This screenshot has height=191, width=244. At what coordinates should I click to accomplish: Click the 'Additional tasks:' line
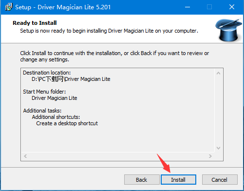(42, 111)
